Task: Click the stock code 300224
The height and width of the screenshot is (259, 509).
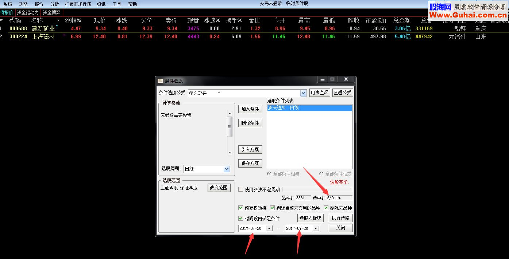Action: [18, 36]
